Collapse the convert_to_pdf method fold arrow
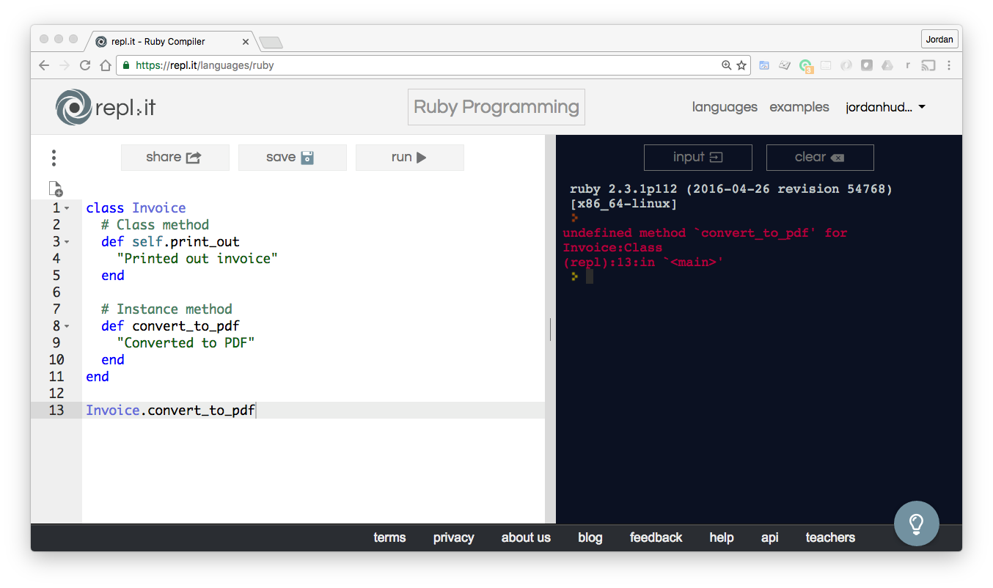The width and height of the screenshot is (993, 588). [68, 326]
